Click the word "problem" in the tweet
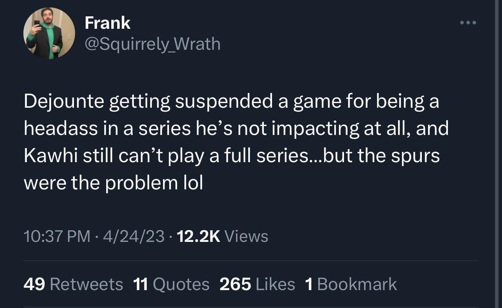 [141, 183]
